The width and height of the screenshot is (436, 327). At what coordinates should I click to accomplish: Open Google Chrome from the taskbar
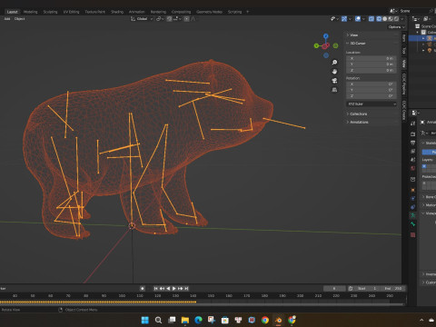[265, 320]
